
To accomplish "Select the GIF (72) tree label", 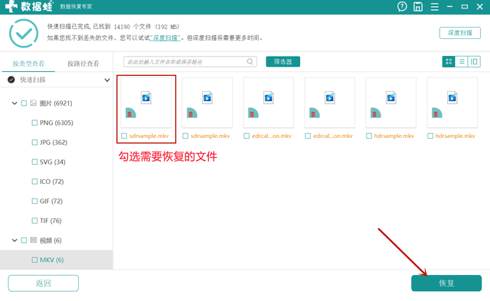I will click(x=51, y=201).
